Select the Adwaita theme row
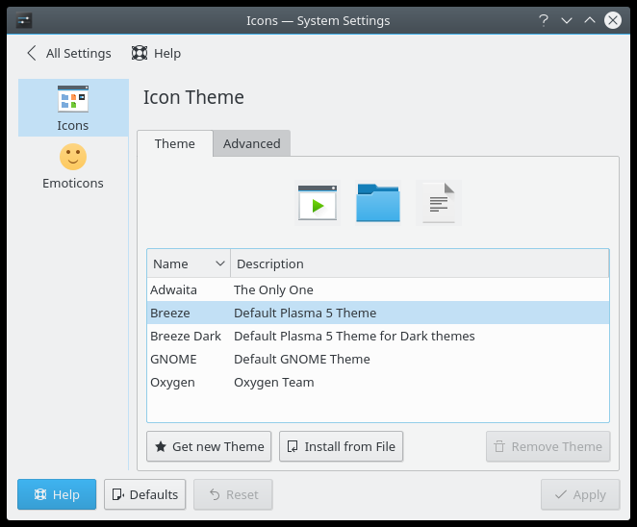The width and height of the screenshot is (637, 527). [378, 289]
